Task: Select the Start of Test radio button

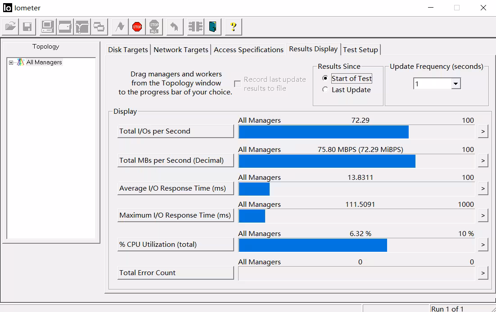Action: click(x=325, y=78)
